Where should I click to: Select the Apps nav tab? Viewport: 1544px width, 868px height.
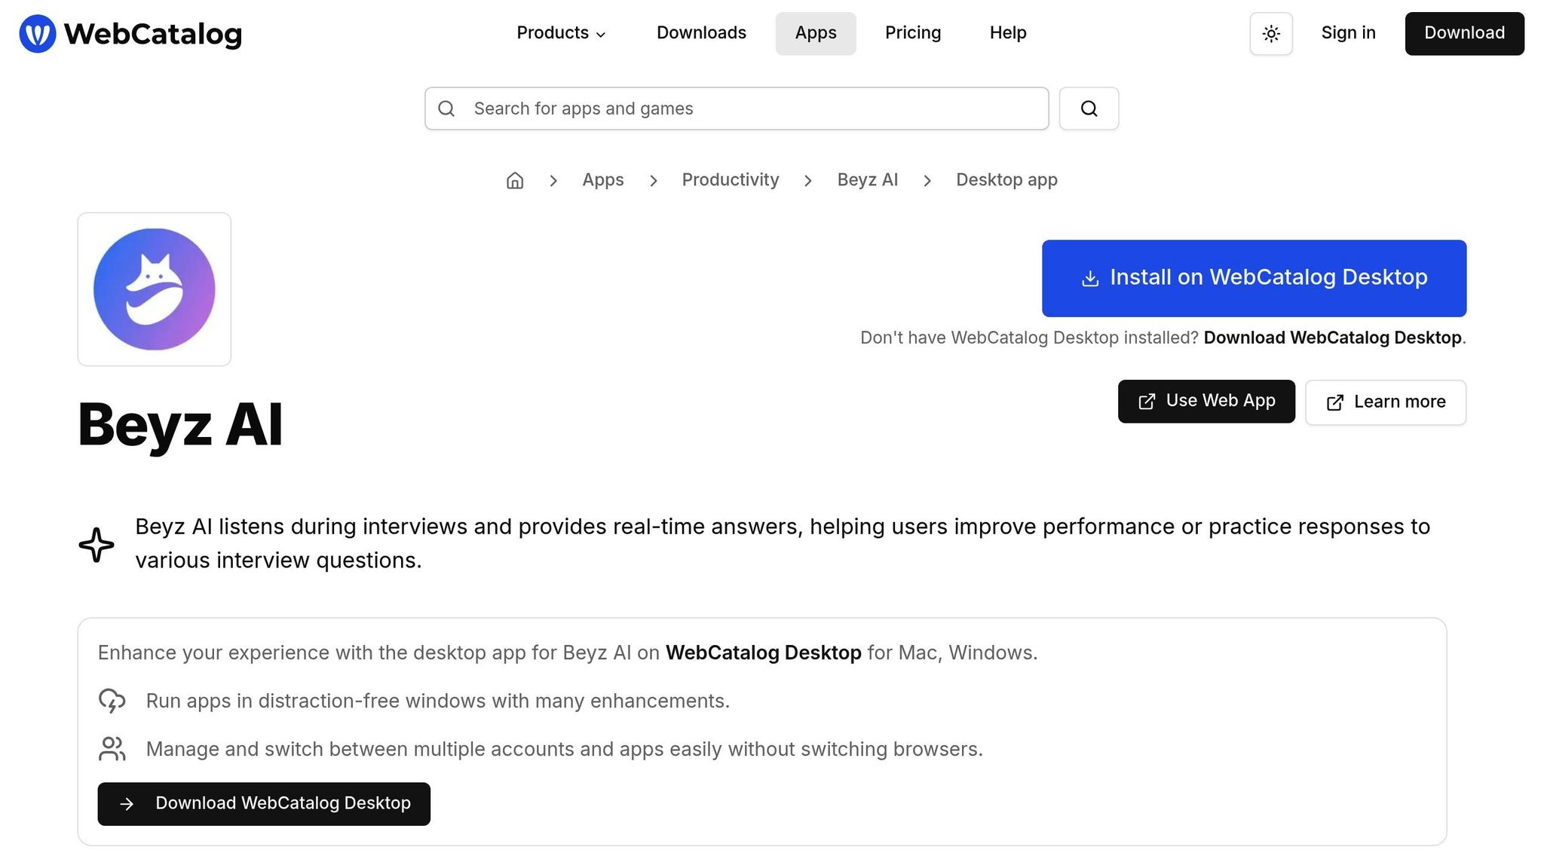pos(816,33)
